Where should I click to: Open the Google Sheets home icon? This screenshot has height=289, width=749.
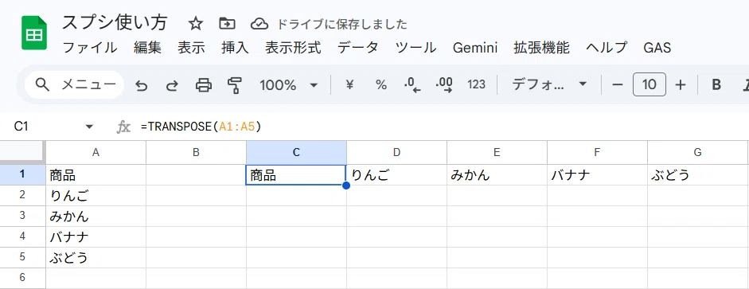34,33
